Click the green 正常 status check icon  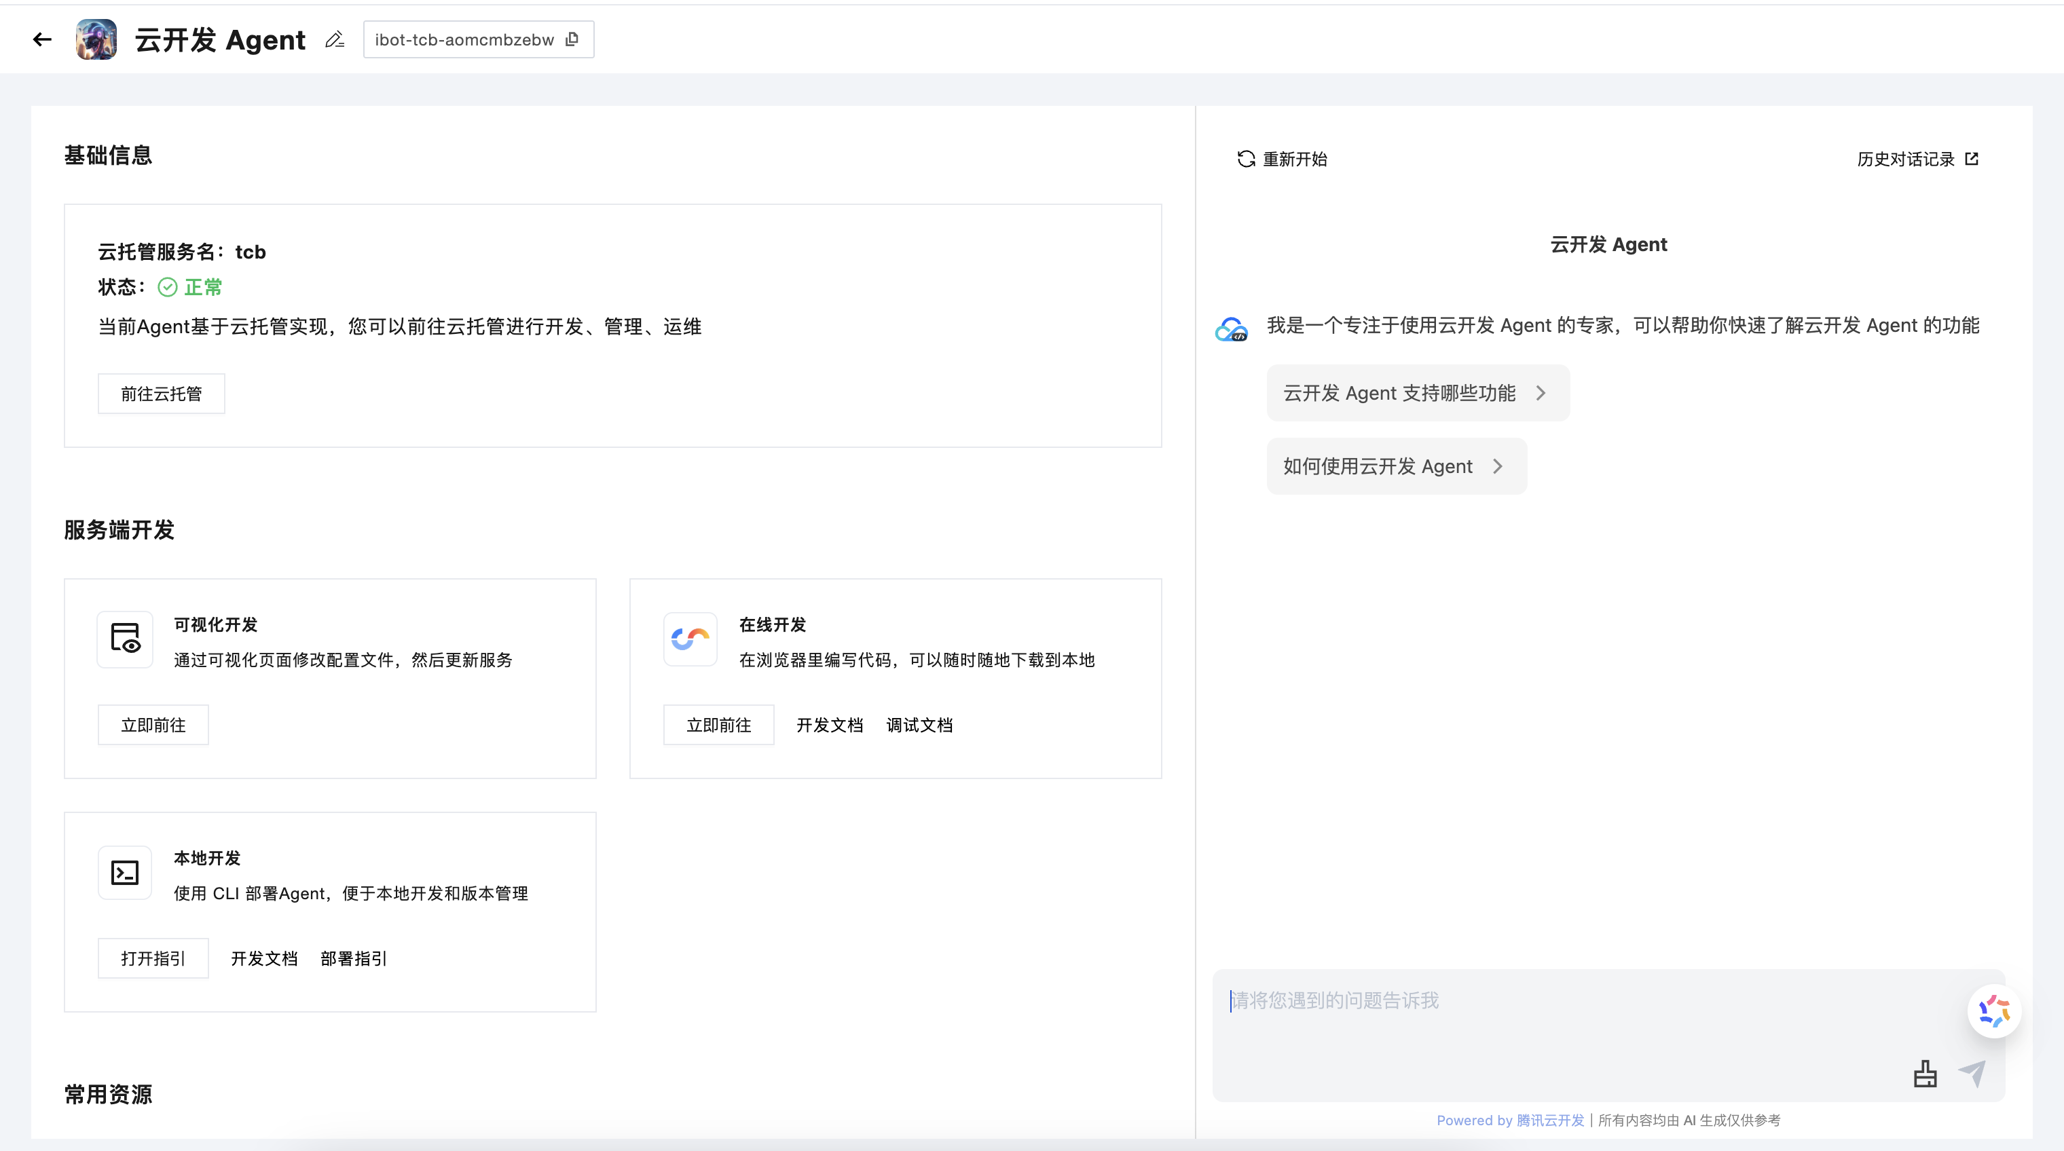tap(168, 288)
